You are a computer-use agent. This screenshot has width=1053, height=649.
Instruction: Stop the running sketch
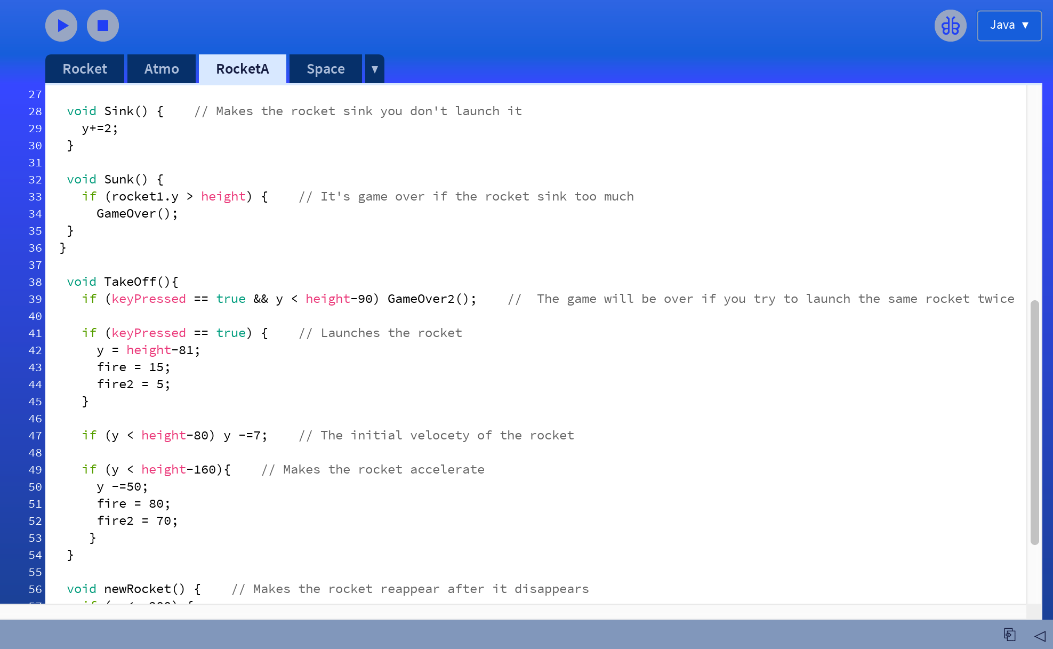[102, 26]
